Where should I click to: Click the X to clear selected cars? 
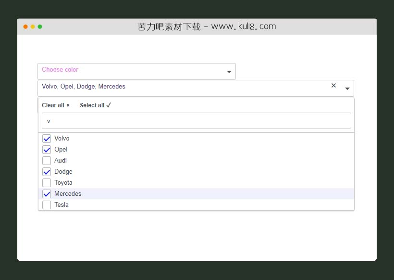(333, 86)
